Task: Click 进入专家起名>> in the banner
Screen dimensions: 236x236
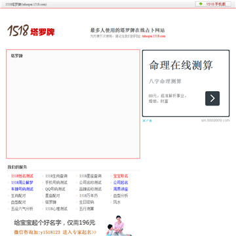Action: tap(79, 232)
